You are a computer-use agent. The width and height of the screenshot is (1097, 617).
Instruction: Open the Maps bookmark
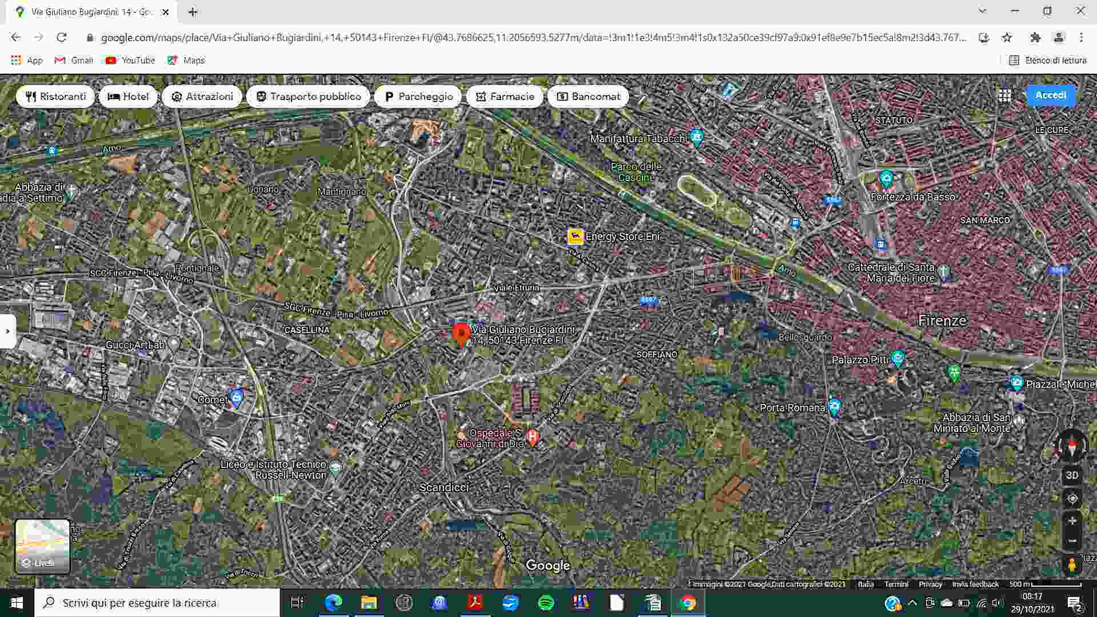click(x=186, y=60)
